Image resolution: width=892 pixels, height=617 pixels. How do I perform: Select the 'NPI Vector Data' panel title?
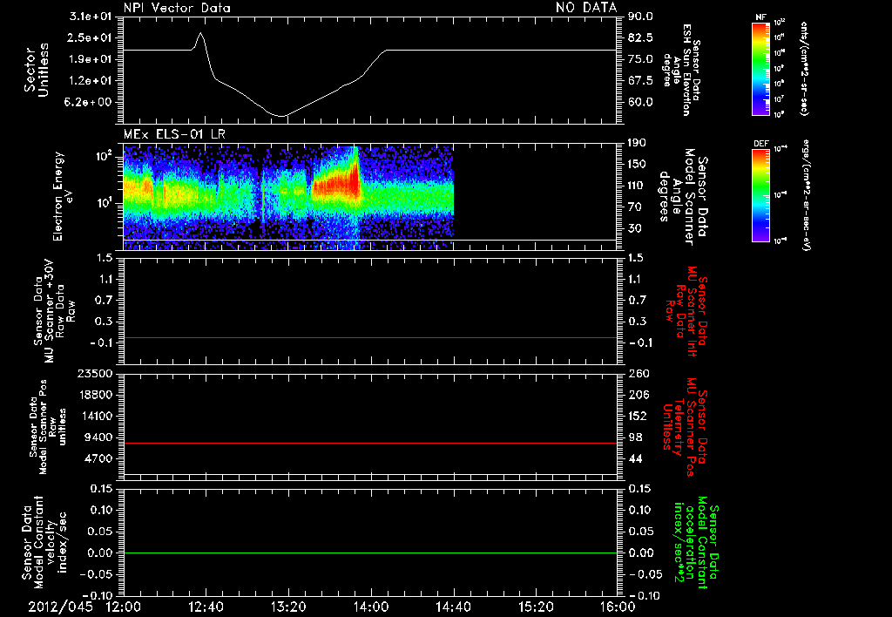[177, 8]
